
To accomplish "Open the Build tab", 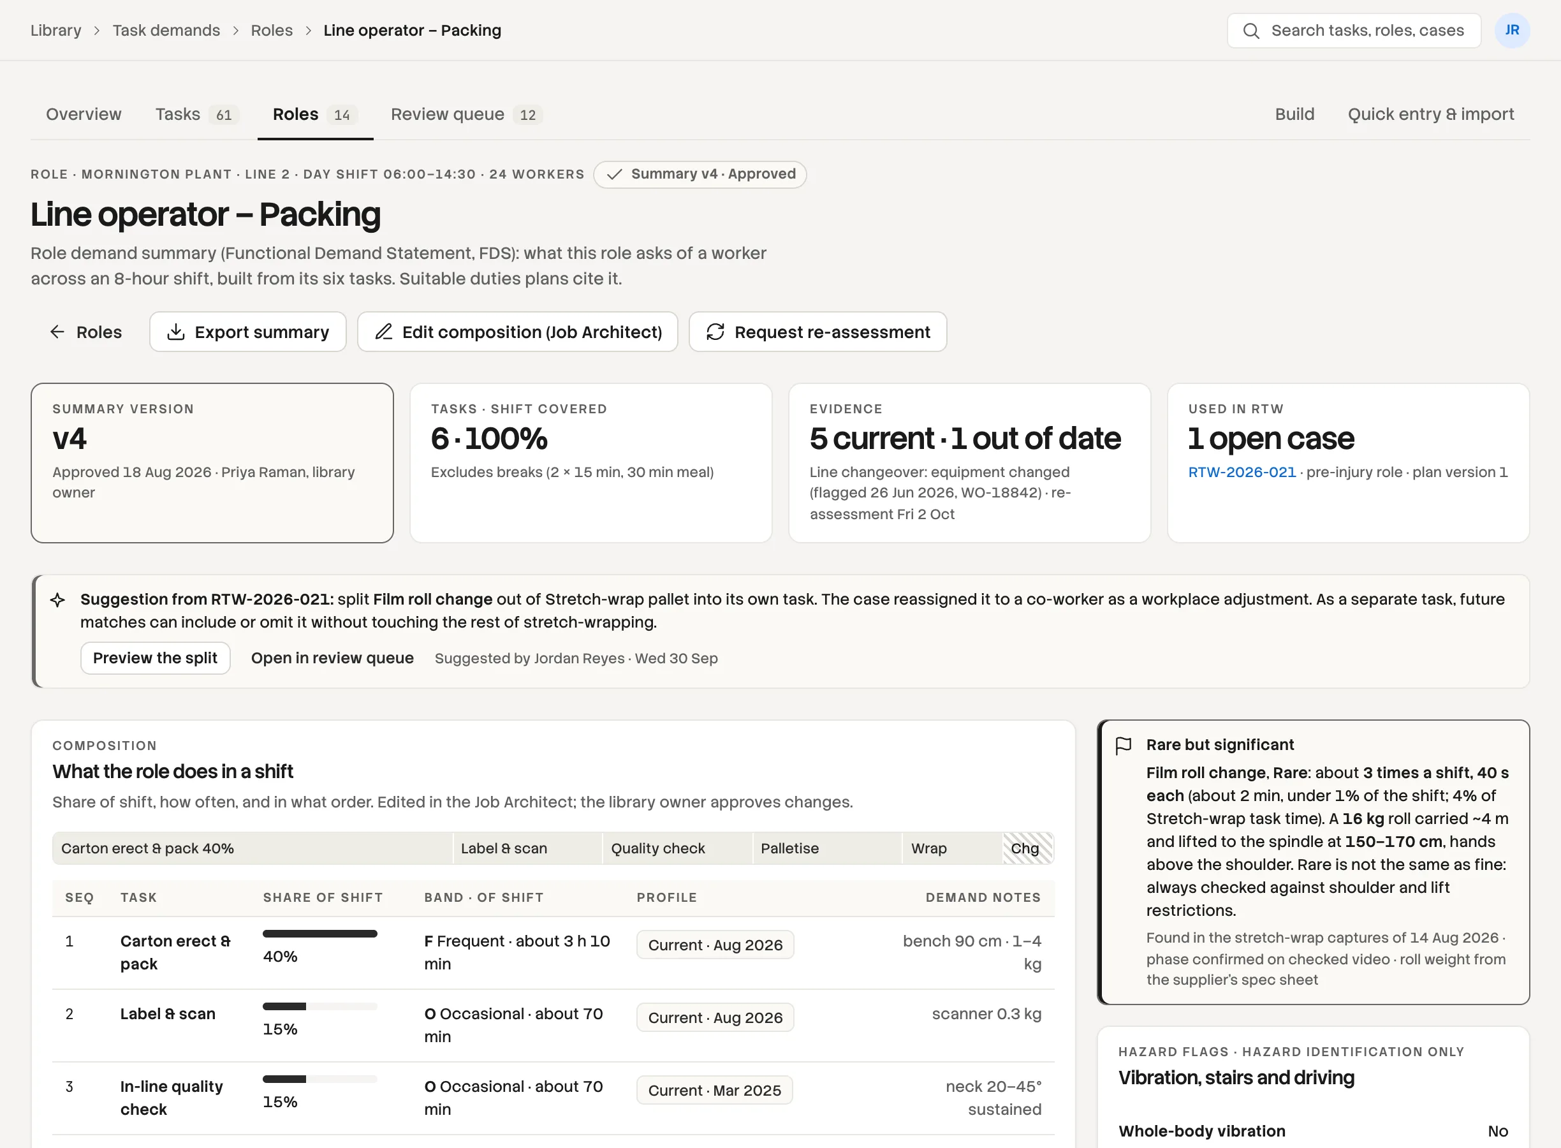I will (1294, 114).
